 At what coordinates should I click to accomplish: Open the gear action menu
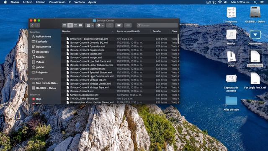pos(100,26)
